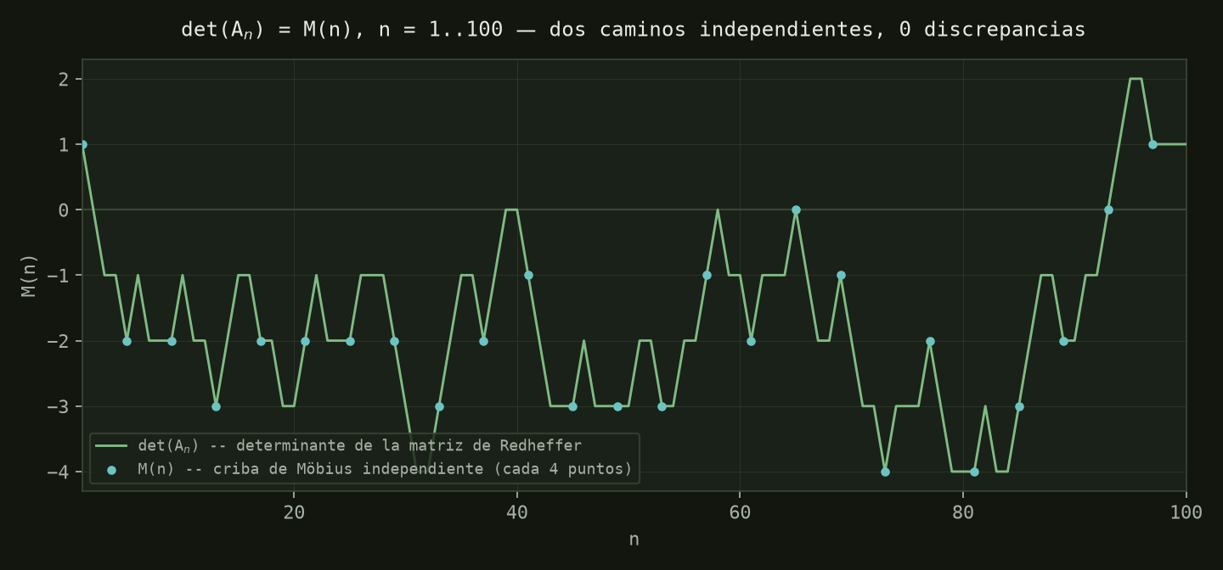Click the y-axis tick label "2"

point(65,79)
